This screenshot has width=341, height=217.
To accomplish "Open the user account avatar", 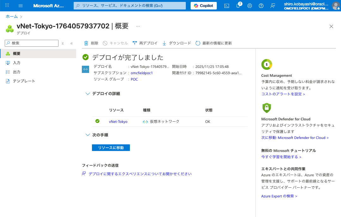I will (x=336, y=6).
